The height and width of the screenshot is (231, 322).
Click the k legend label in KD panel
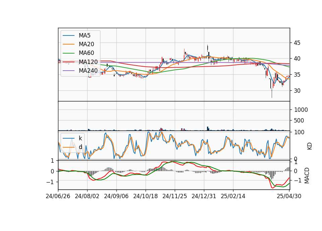tap(80, 138)
